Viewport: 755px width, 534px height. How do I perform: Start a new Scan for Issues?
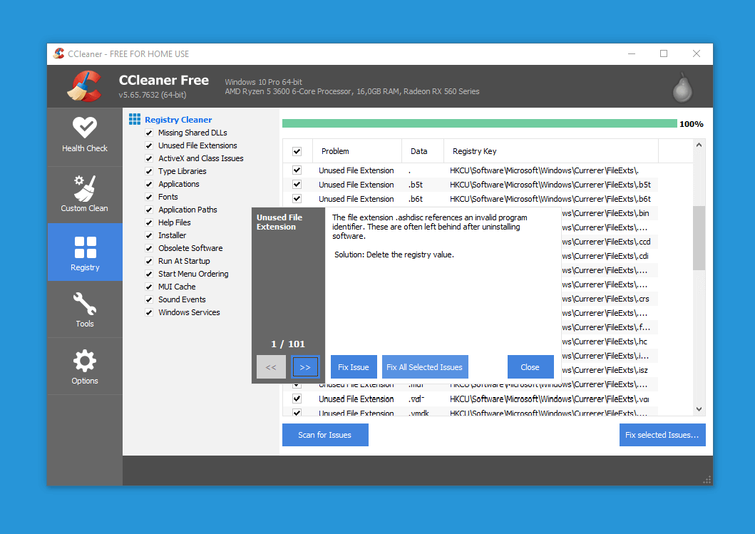point(325,435)
